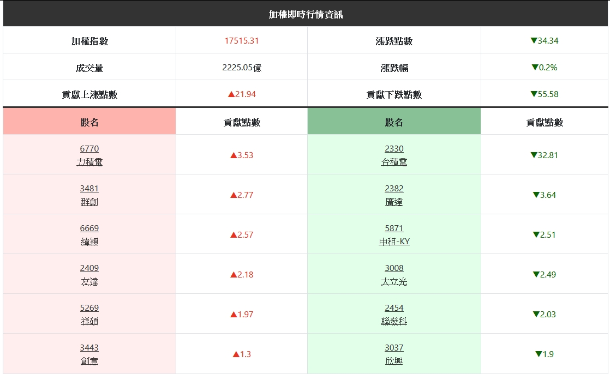Screen dimensions: 610x374
Task: Click the ▼2.03 contribution for 聯發科
Action: (x=545, y=315)
